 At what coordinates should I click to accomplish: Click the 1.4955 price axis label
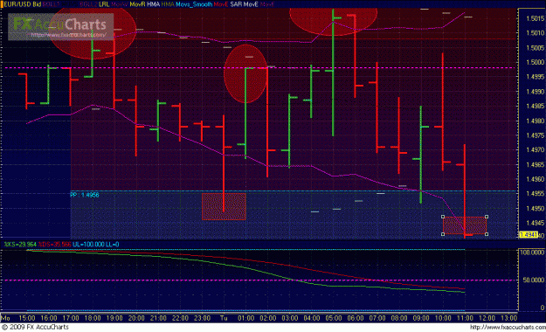tap(535, 194)
